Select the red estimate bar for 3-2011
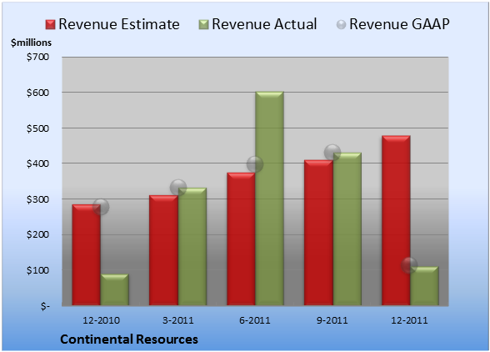This screenshot has height=352, width=490. pyautogui.click(x=163, y=250)
